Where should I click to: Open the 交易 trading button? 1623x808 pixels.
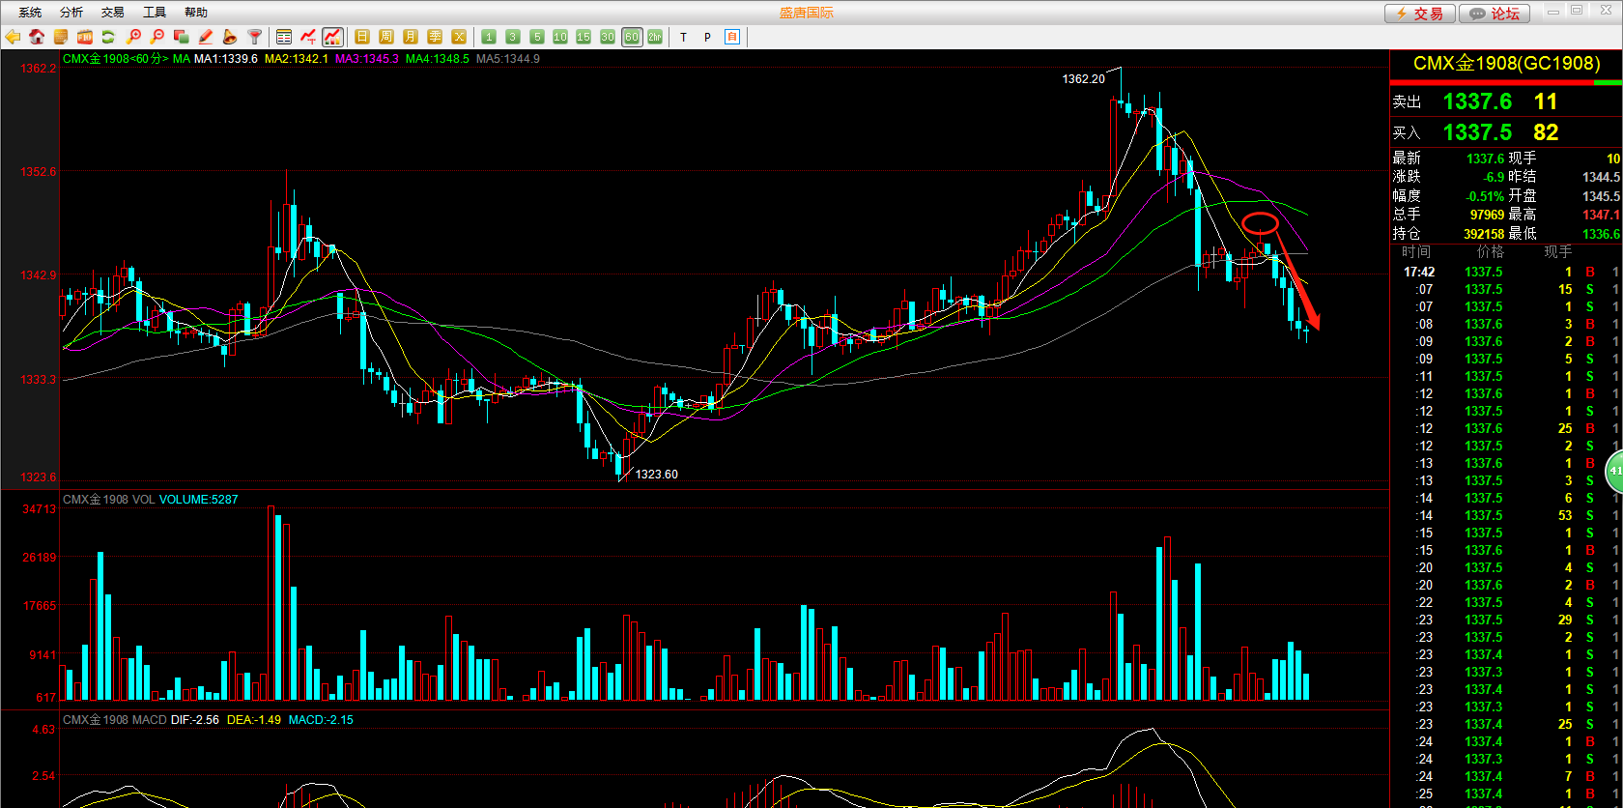click(x=1419, y=14)
